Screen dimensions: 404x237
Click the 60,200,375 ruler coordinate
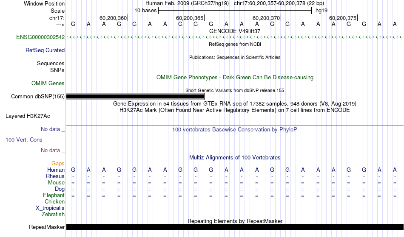[343, 18]
